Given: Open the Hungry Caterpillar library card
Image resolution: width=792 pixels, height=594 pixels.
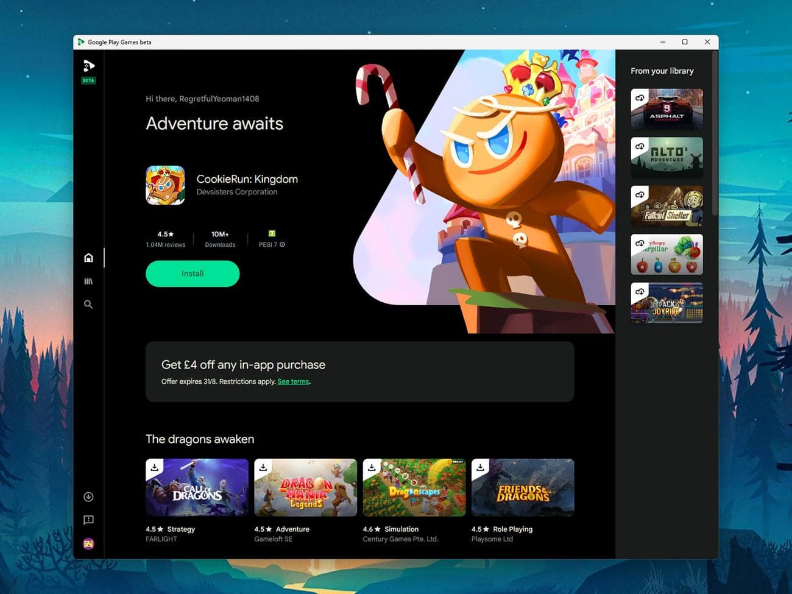Looking at the screenshot, I should (x=666, y=254).
